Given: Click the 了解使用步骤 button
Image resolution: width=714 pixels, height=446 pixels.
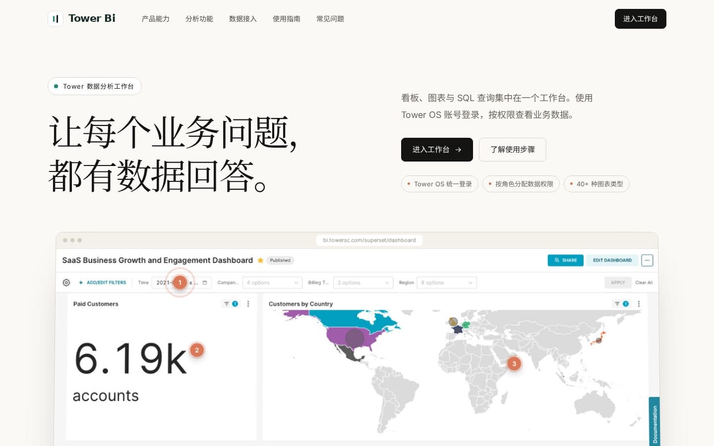Looking at the screenshot, I should coord(513,150).
